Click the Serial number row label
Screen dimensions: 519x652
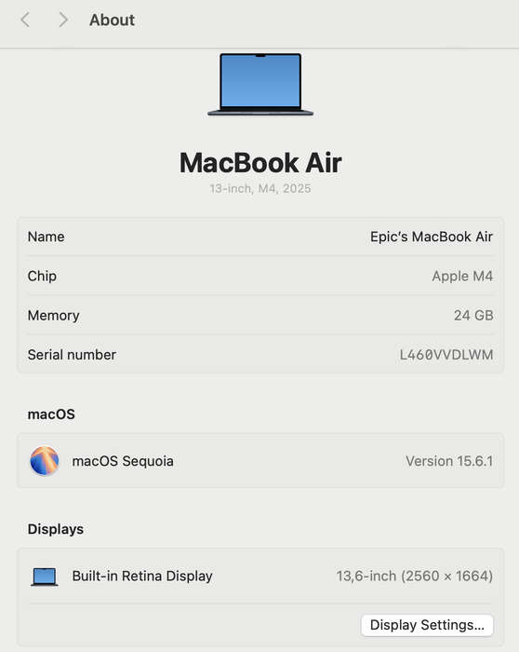[x=72, y=355]
